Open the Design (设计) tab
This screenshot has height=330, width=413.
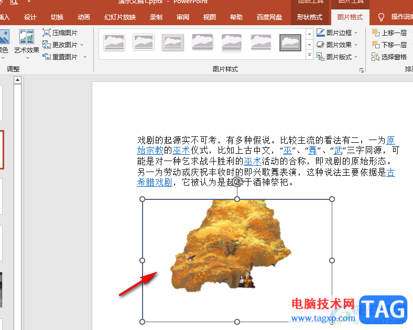[30, 17]
